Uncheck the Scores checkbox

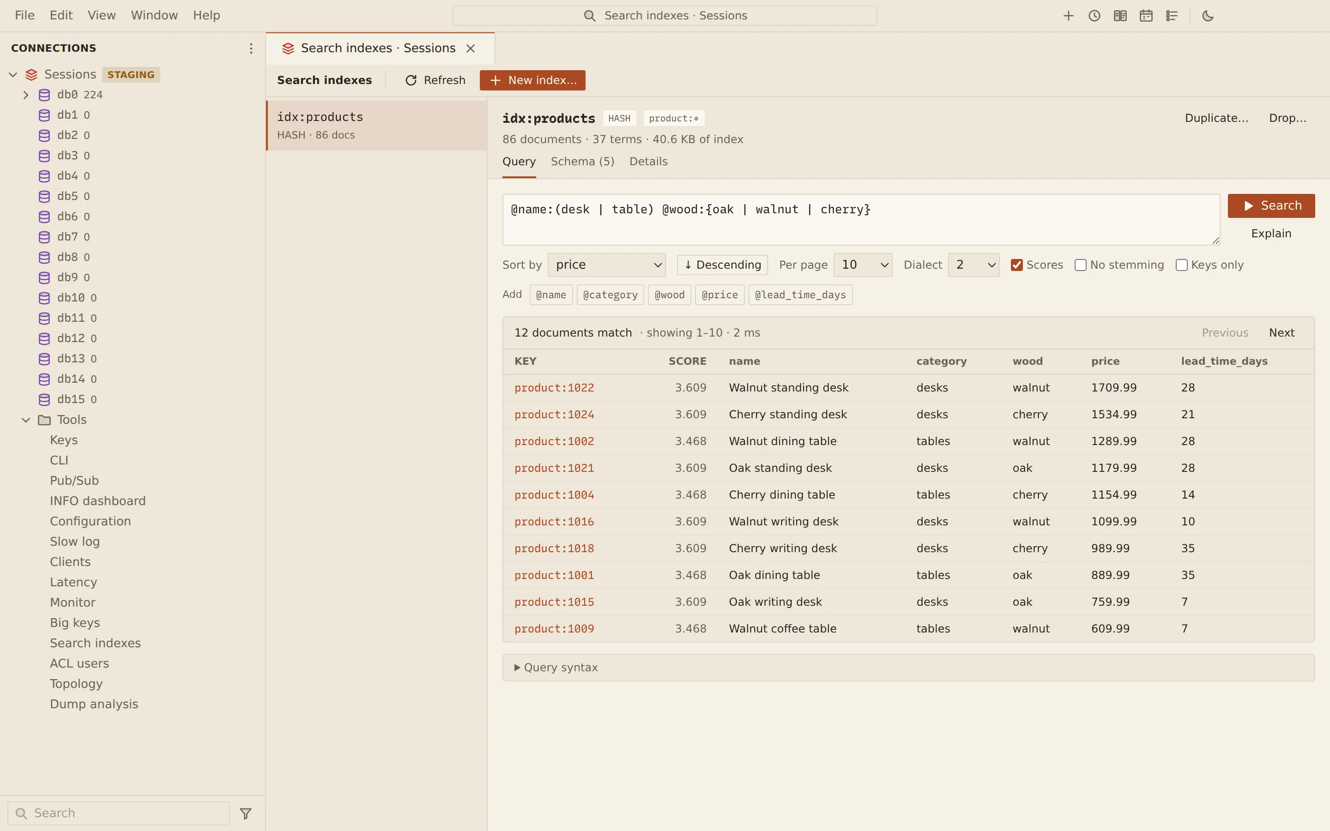[1017, 265]
